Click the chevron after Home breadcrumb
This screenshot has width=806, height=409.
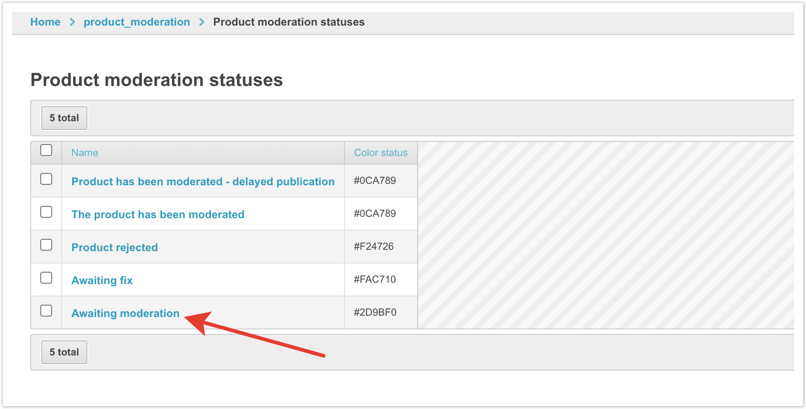(x=72, y=22)
